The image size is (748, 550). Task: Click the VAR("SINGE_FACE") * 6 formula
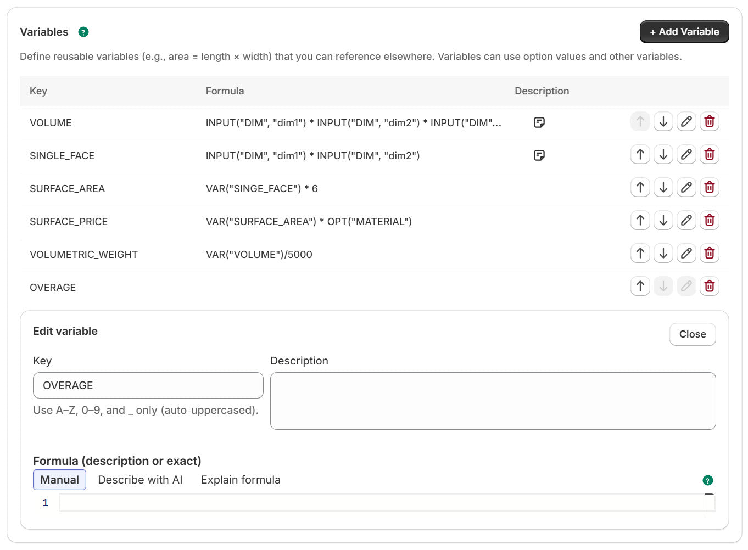(262, 189)
